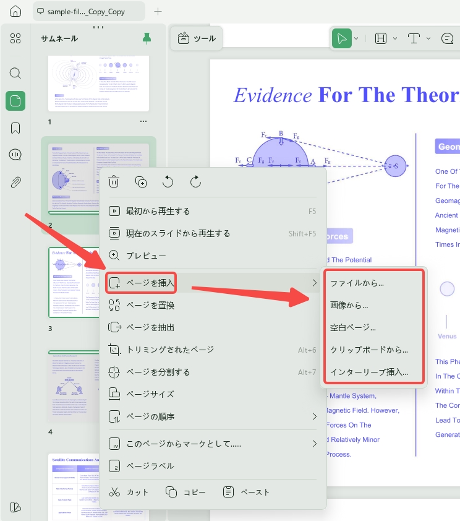Rotate page counterclockwise icon

click(168, 182)
